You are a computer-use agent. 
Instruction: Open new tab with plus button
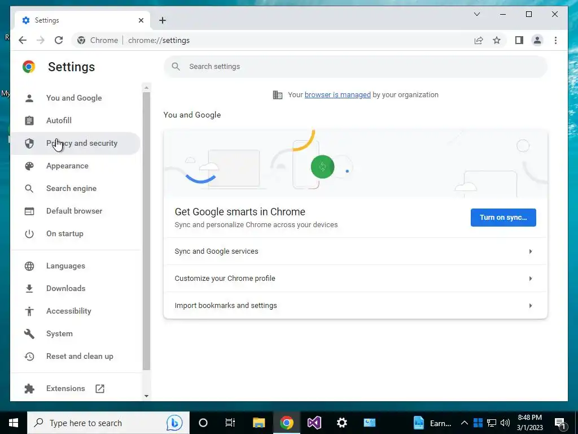coord(163,20)
